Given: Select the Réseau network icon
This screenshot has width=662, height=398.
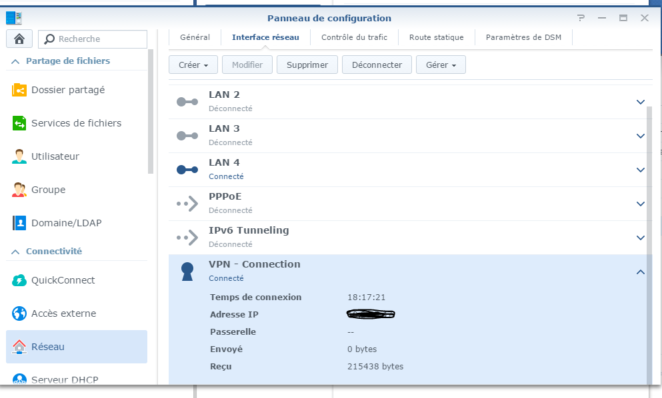Looking at the screenshot, I should (19, 347).
